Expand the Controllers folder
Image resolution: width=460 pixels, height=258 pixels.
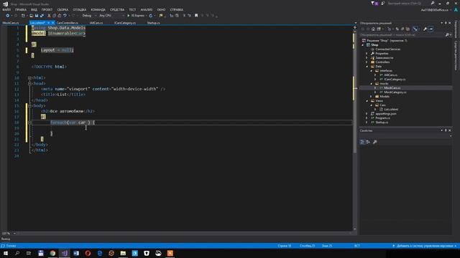click(367, 62)
